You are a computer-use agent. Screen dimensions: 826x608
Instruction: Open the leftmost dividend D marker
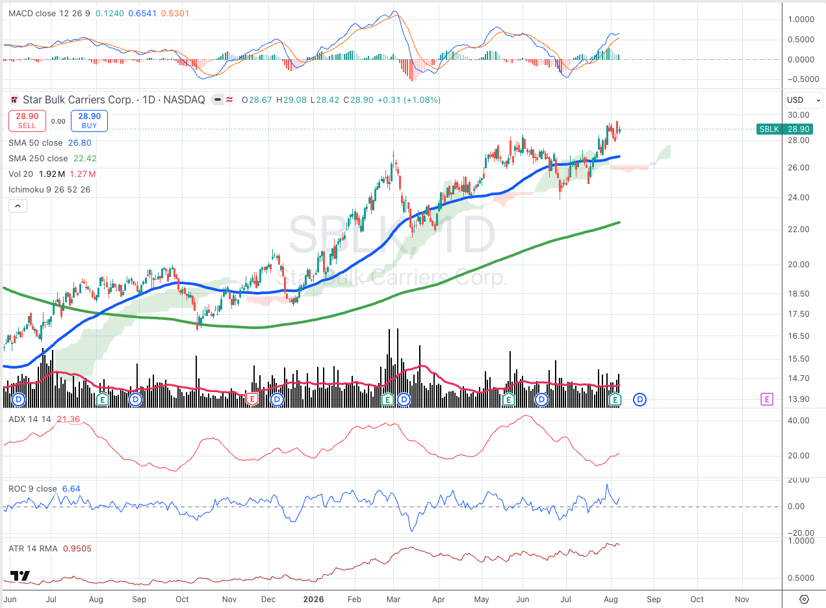(x=19, y=399)
